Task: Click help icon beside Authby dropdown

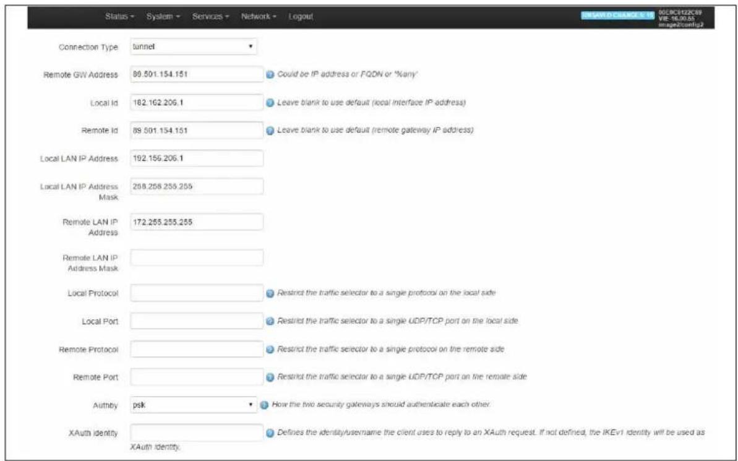Action: click(264, 405)
